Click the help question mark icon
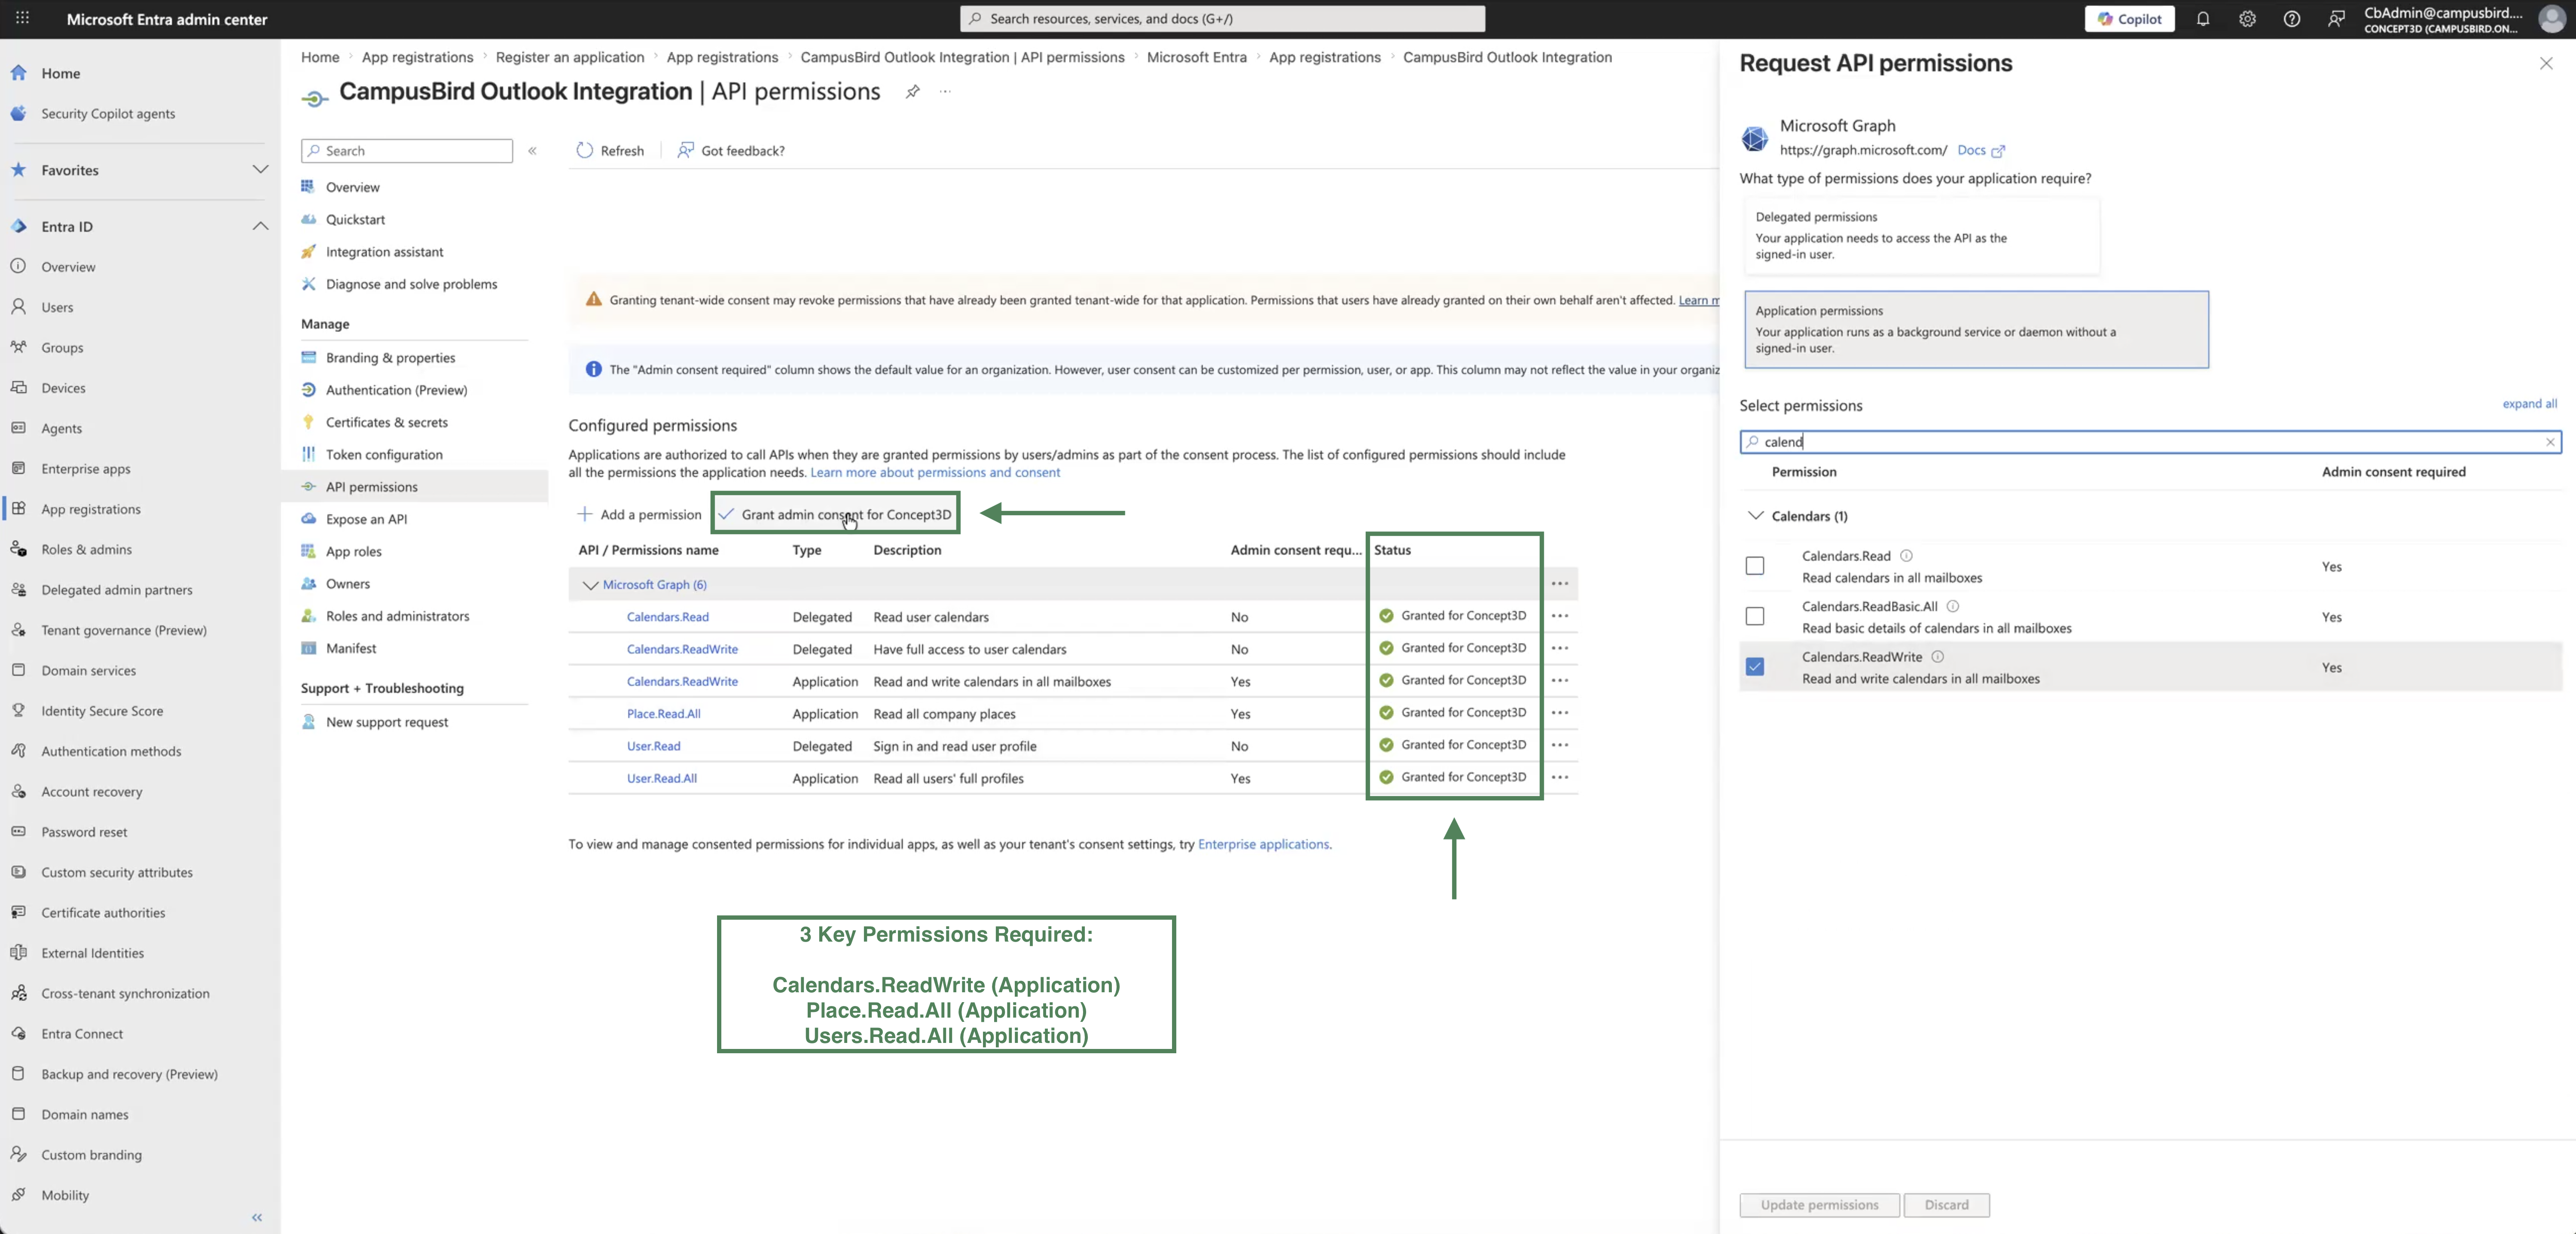The width and height of the screenshot is (2576, 1234). (2291, 19)
